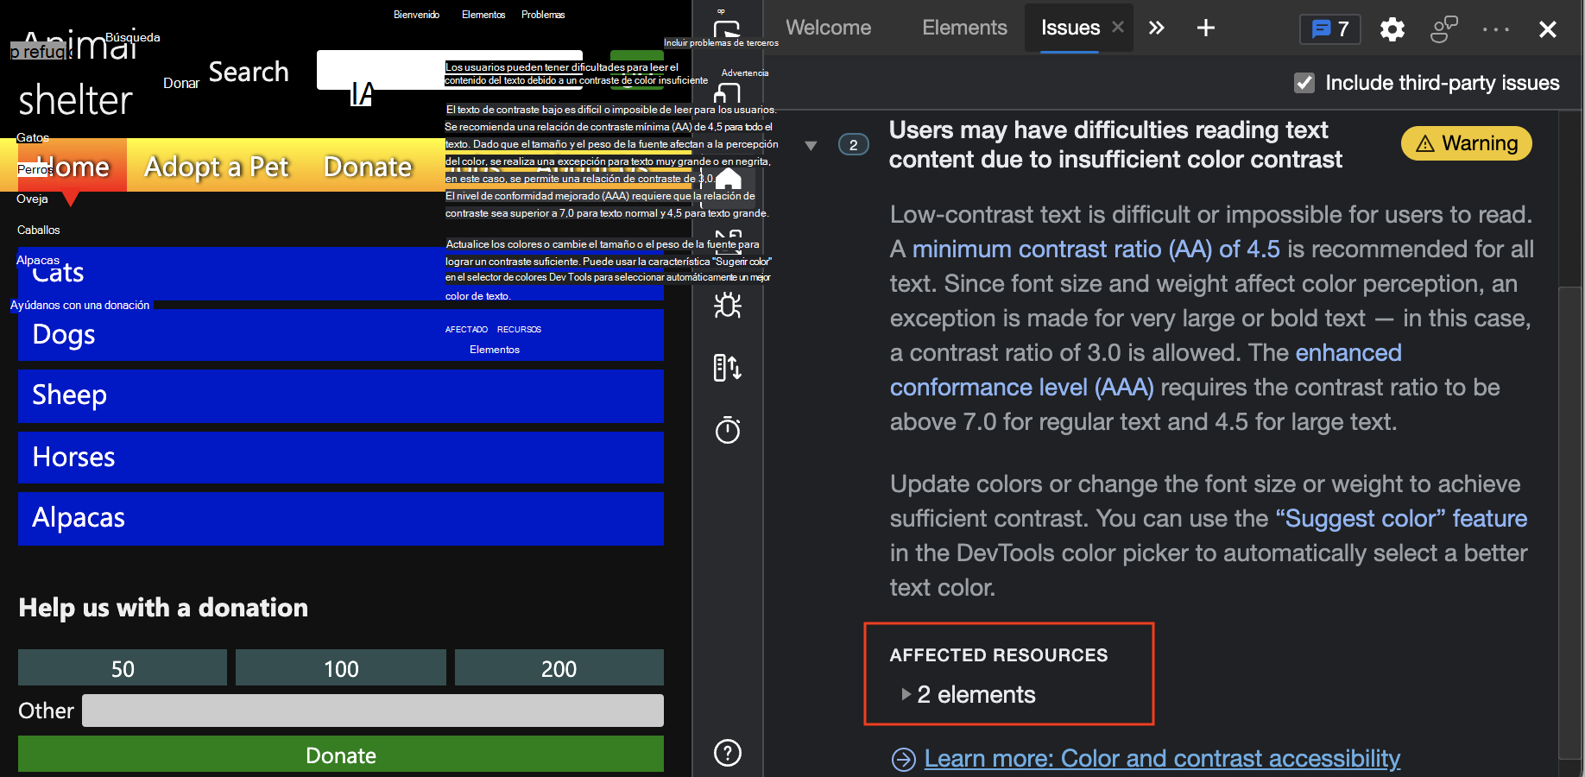This screenshot has width=1585, height=777.
Task: Click the stopwatch icon in the activity bar
Action: (728, 430)
